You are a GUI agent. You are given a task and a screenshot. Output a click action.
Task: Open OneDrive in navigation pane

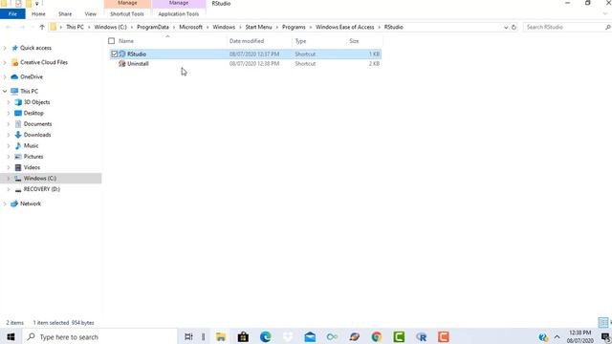[x=32, y=76]
